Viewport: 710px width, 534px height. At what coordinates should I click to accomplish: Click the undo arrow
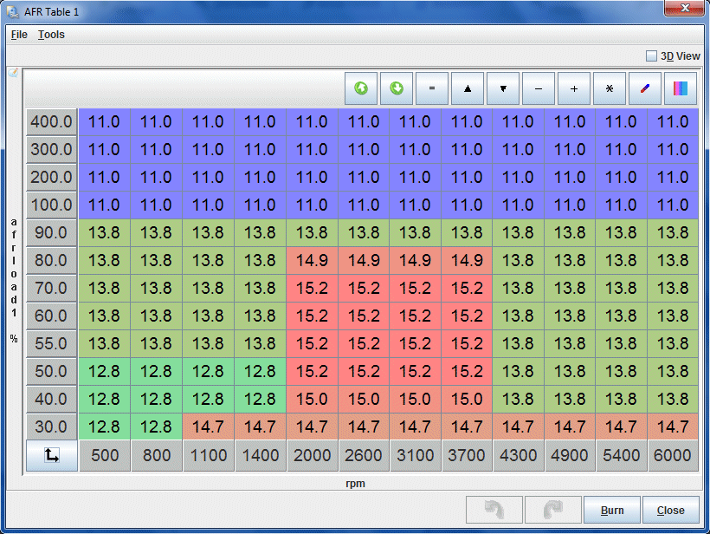(x=494, y=509)
